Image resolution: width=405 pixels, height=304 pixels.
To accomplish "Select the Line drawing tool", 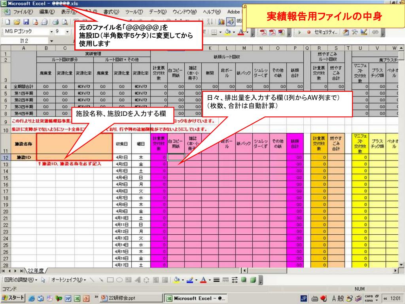I will (92, 280).
